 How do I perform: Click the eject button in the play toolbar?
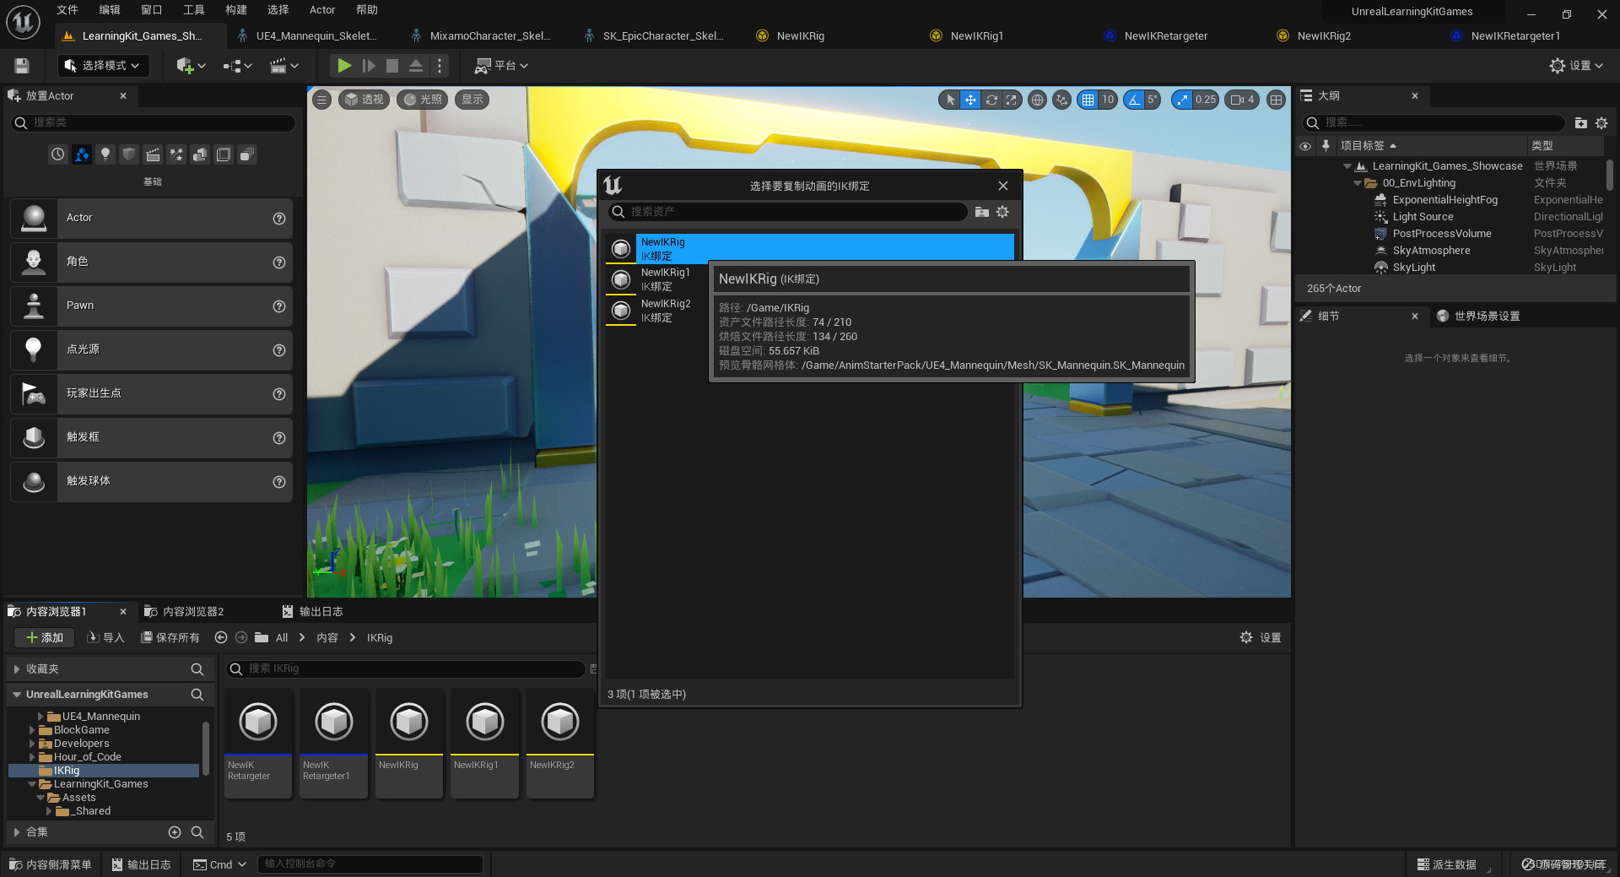416,66
